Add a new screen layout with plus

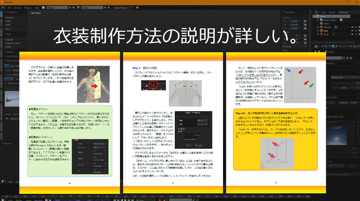pos(70,8)
